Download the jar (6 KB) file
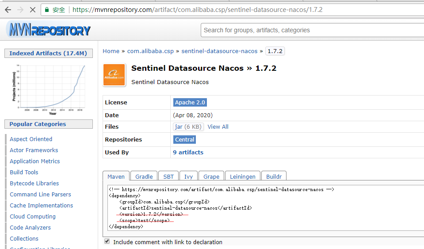 pyautogui.click(x=188, y=126)
